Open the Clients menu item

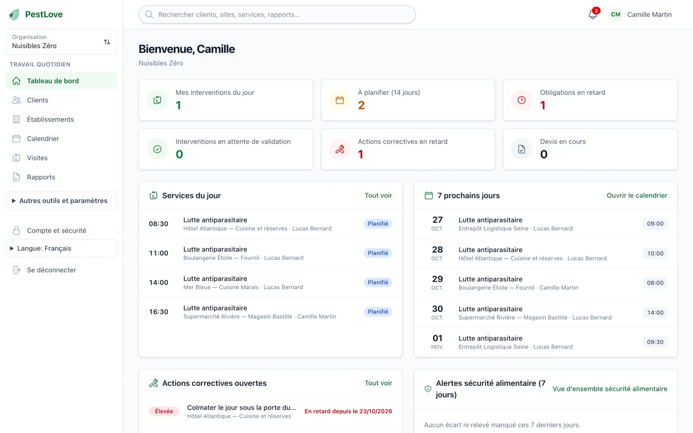coord(61,100)
